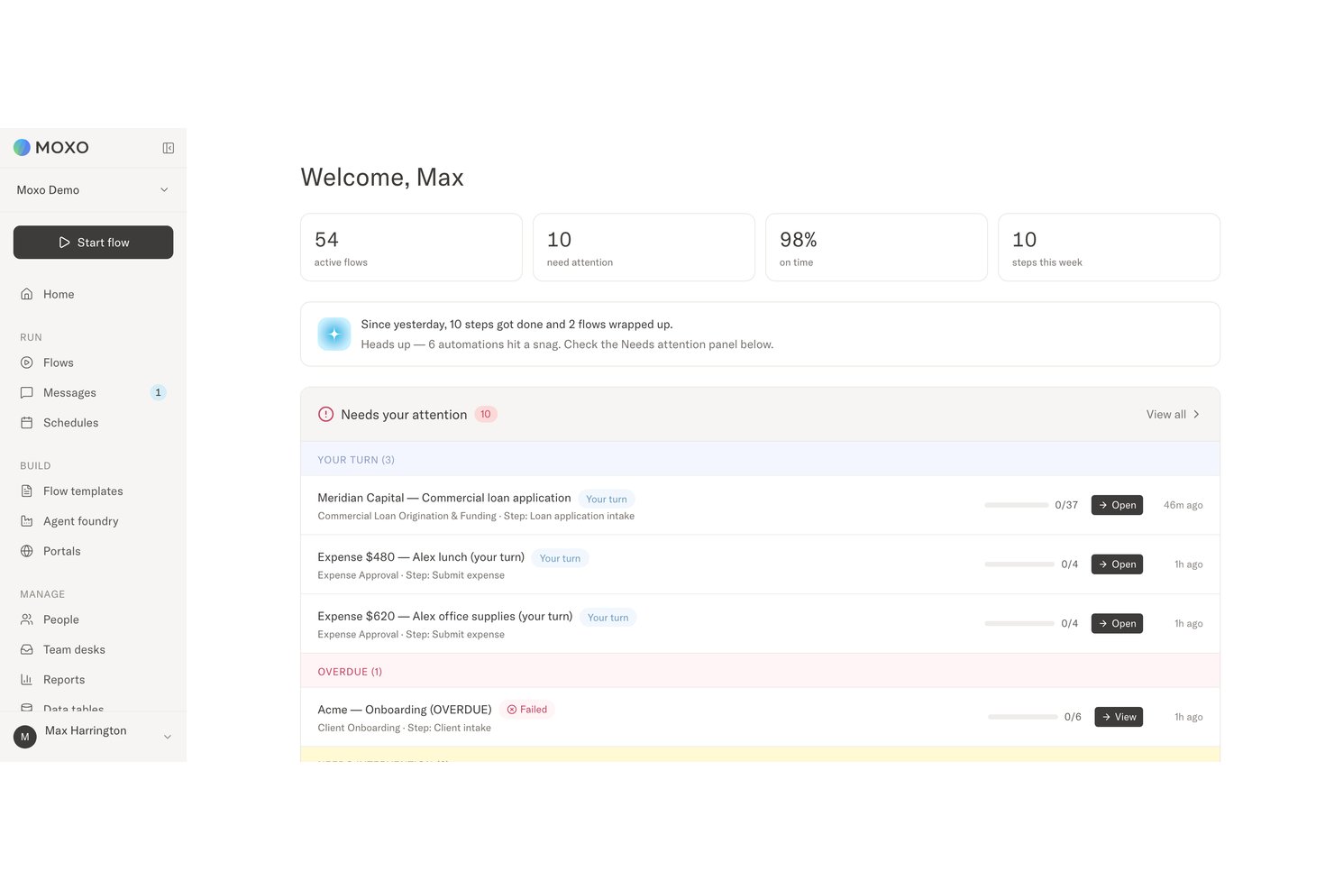Click the 46m ago timestamp on Meridian row
1334x890 pixels.
(x=1183, y=505)
